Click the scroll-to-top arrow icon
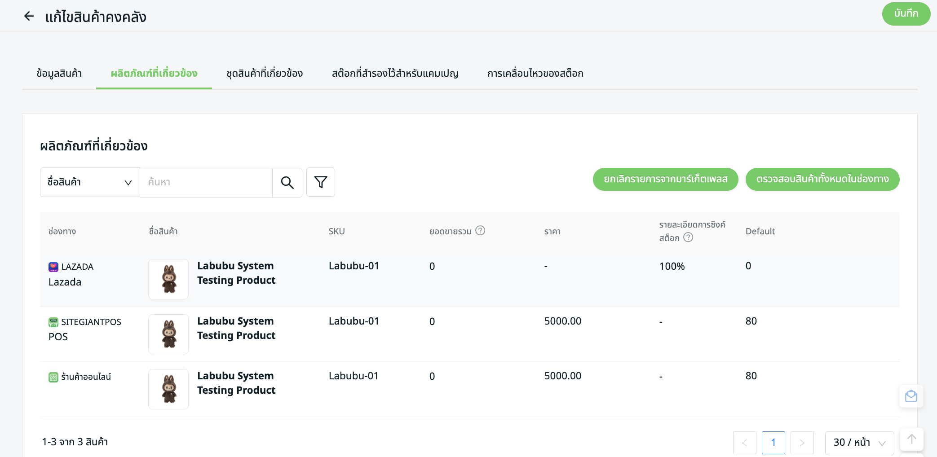 (911, 439)
